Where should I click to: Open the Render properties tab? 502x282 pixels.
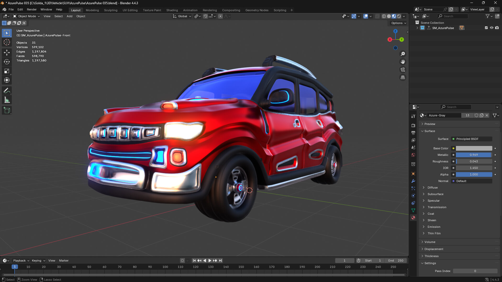click(x=413, y=126)
